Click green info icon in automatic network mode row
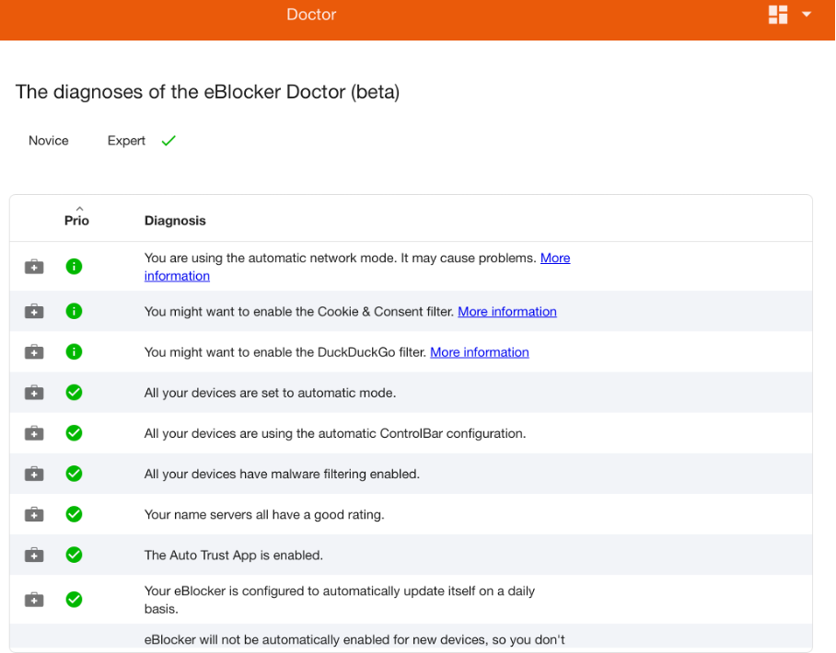Screen dimensions: 836x653 coord(74,267)
